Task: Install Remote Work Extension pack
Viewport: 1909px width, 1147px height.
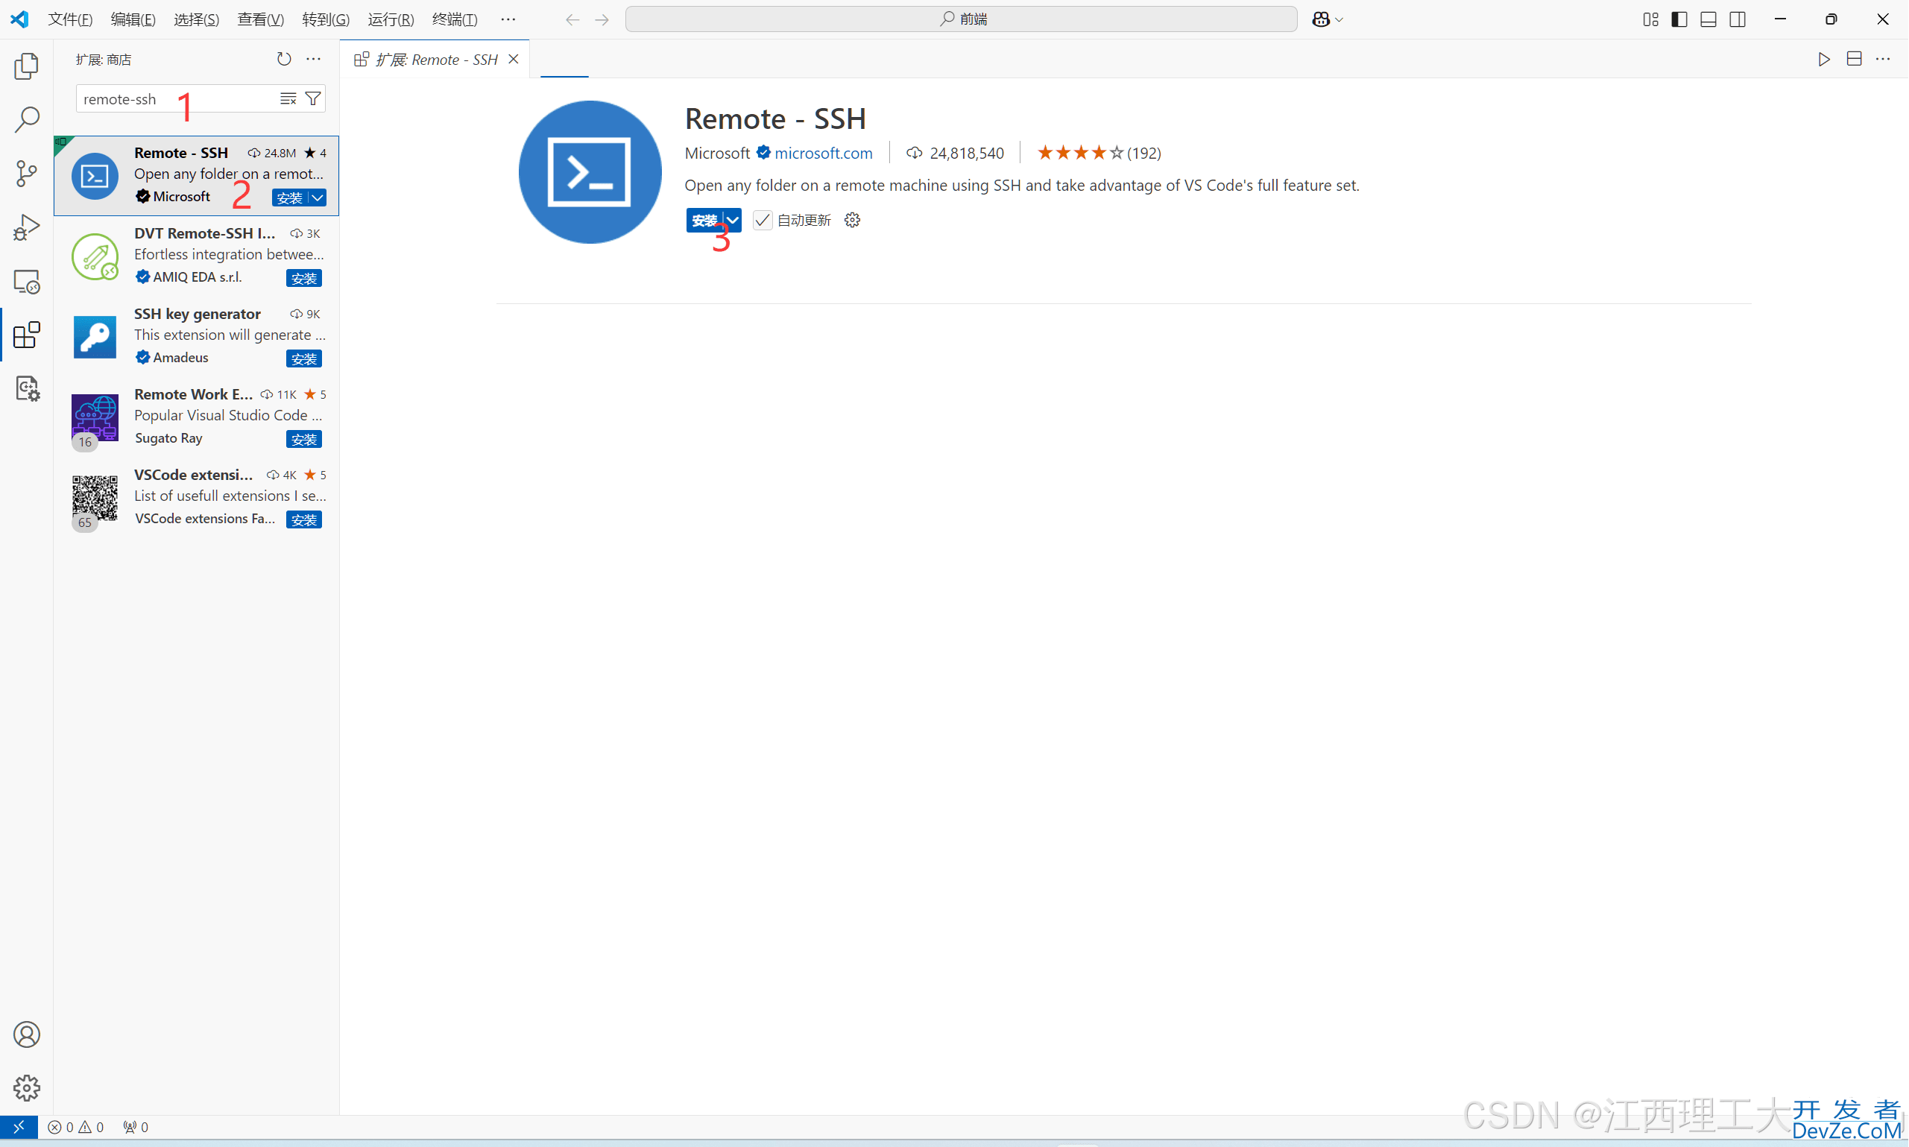Action: tap(303, 439)
